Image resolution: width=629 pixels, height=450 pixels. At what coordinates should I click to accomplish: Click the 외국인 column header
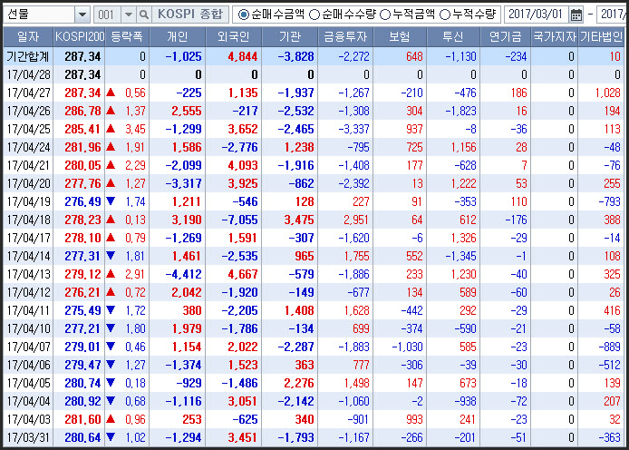point(234,37)
